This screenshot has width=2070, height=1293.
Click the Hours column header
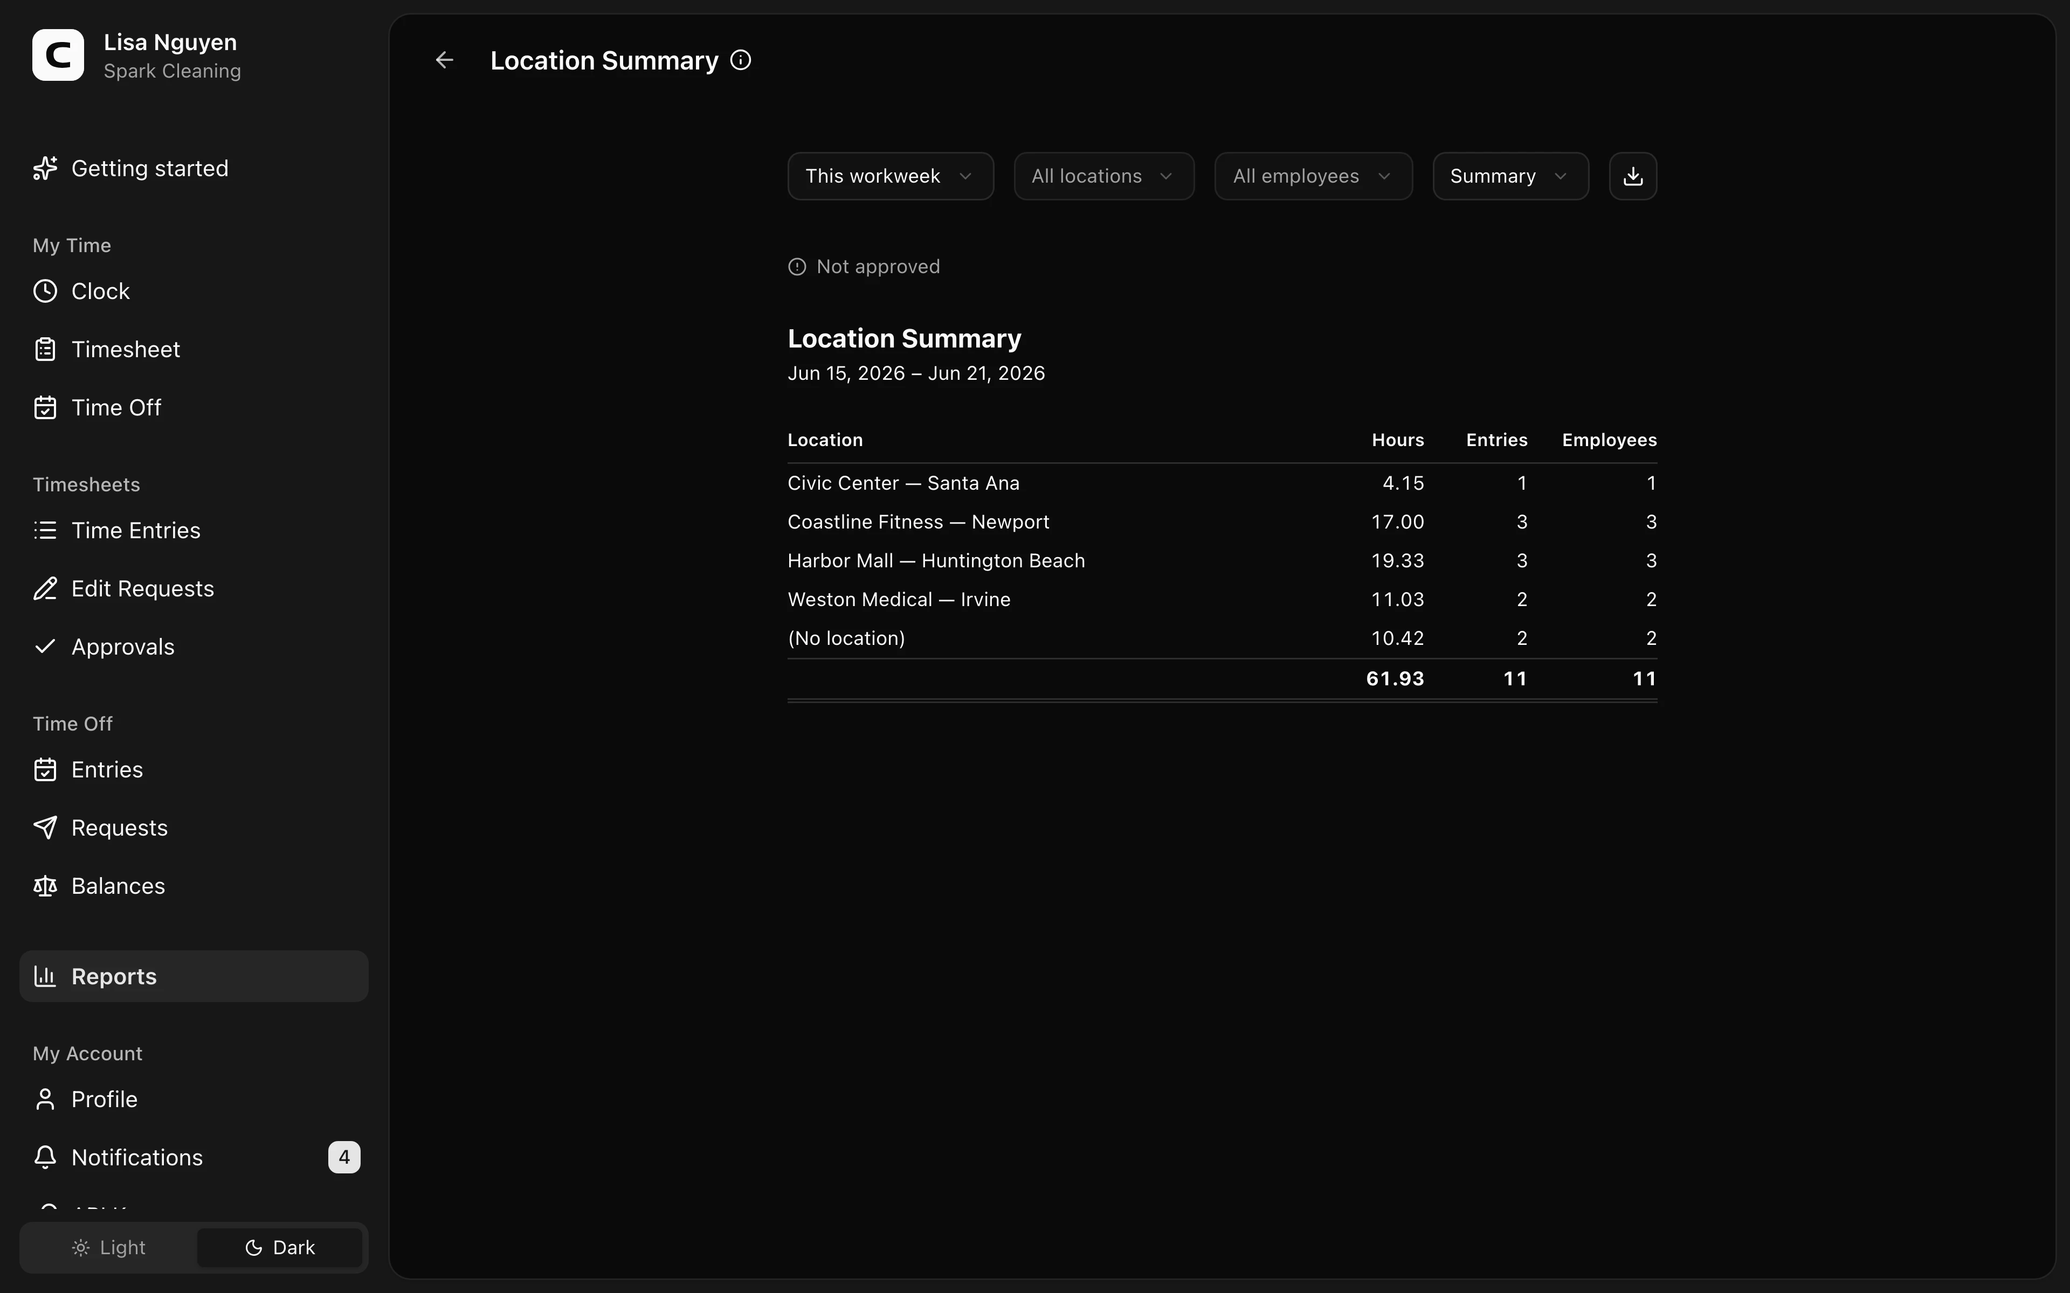tap(1398, 440)
